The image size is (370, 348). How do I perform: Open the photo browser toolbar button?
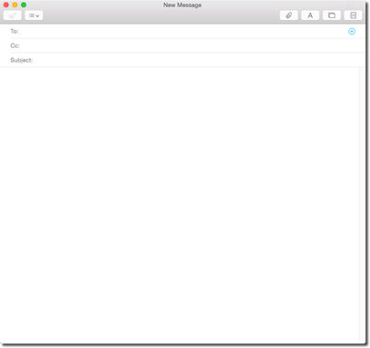tap(332, 15)
